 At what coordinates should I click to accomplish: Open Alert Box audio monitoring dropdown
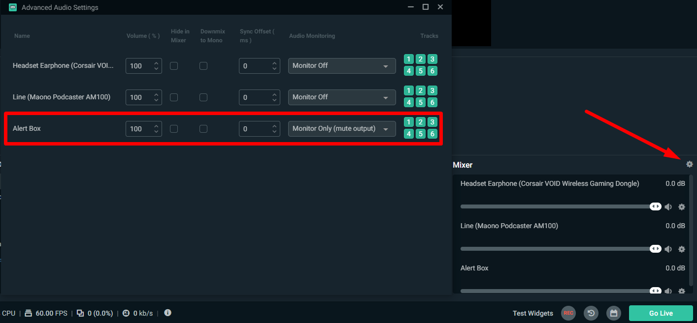click(x=341, y=129)
